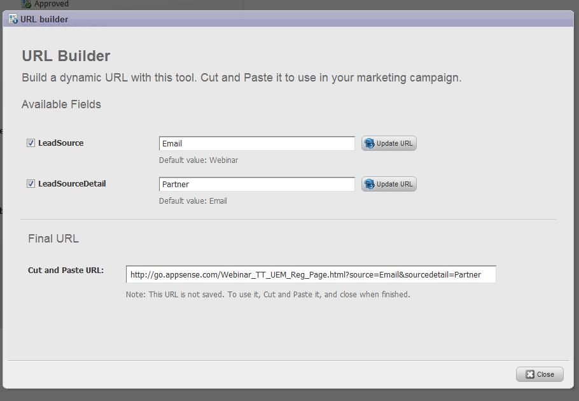Click the LeadSourceDetail field label

click(72, 184)
